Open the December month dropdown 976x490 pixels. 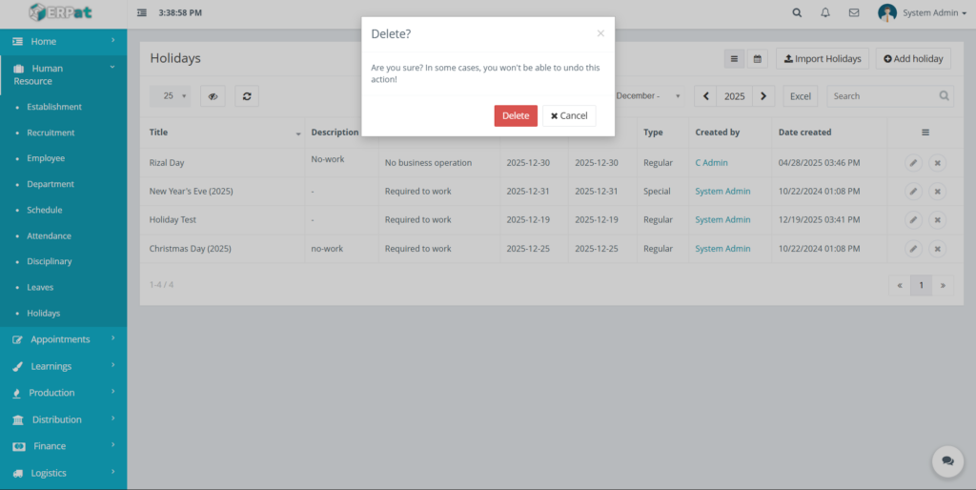[649, 96]
